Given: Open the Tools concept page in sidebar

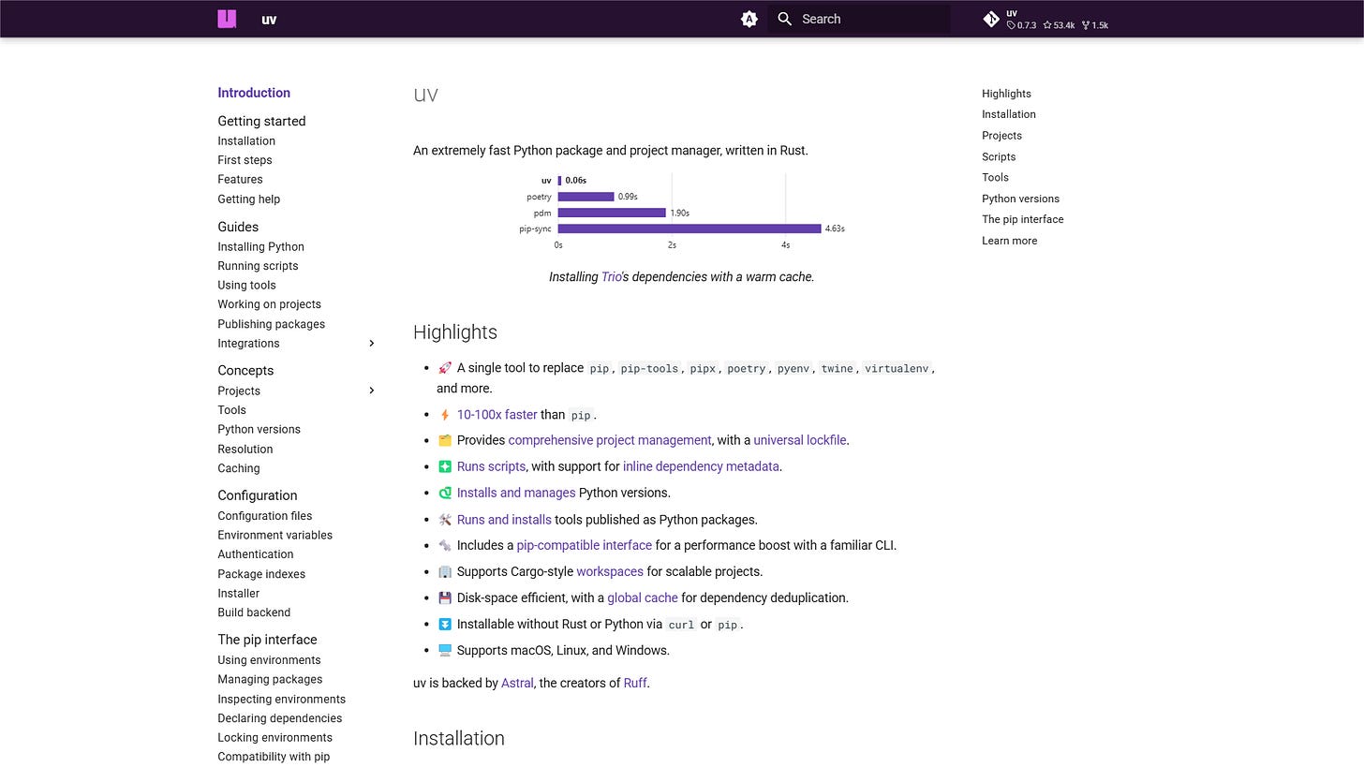Looking at the screenshot, I should (231, 410).
